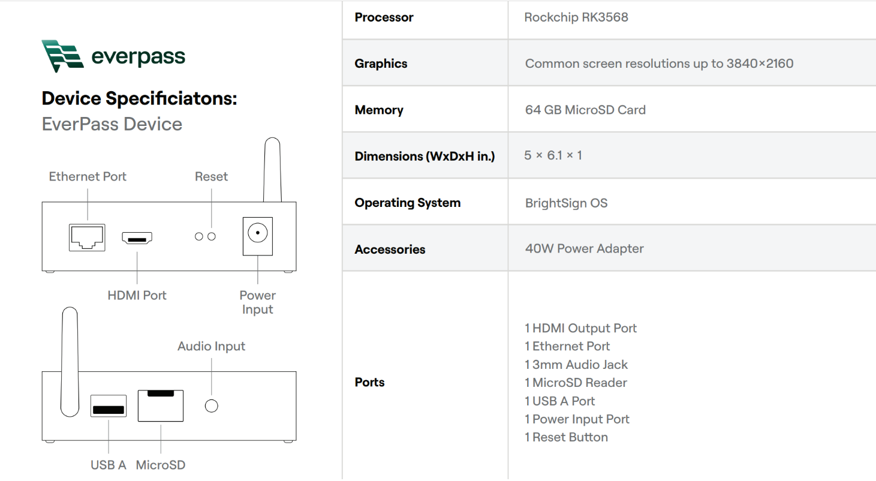Click the 1 HDMI Output Port entry

click(x=580, y=328)
